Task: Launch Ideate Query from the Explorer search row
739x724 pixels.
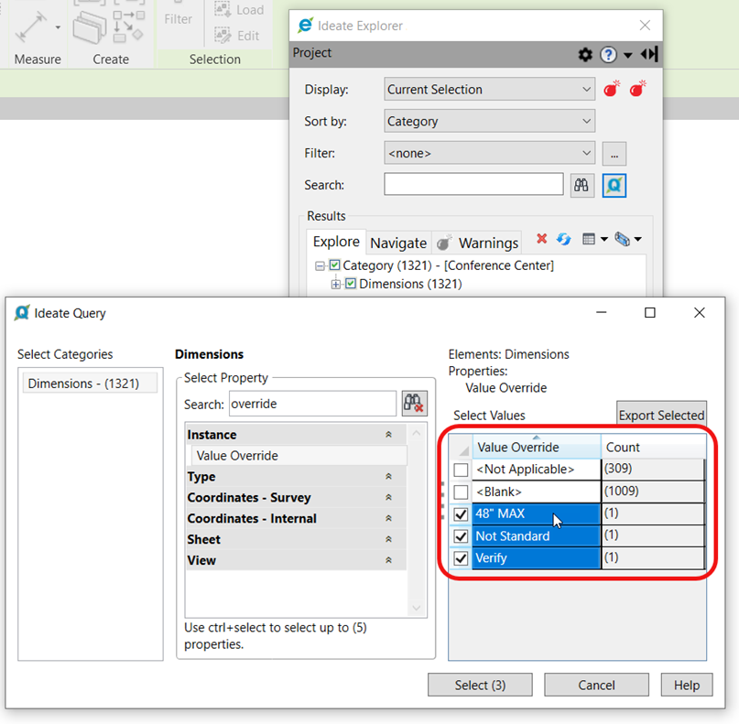Action: click(614, 185)
